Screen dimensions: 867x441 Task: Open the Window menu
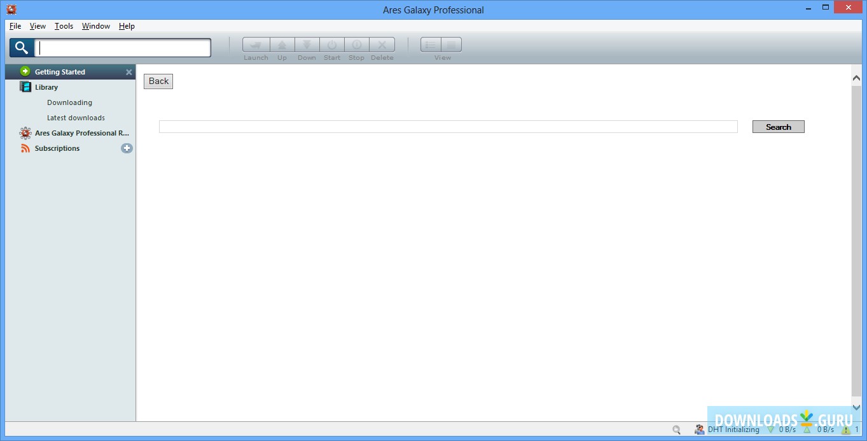coord(96,26)
